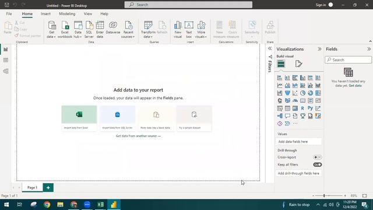Pick the Line chart visual
373x210 pixels.
click(x=280, y=85)
